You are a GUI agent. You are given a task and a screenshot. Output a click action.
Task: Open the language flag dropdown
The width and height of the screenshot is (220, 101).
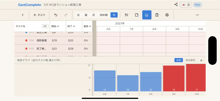(x=185, y=5)
